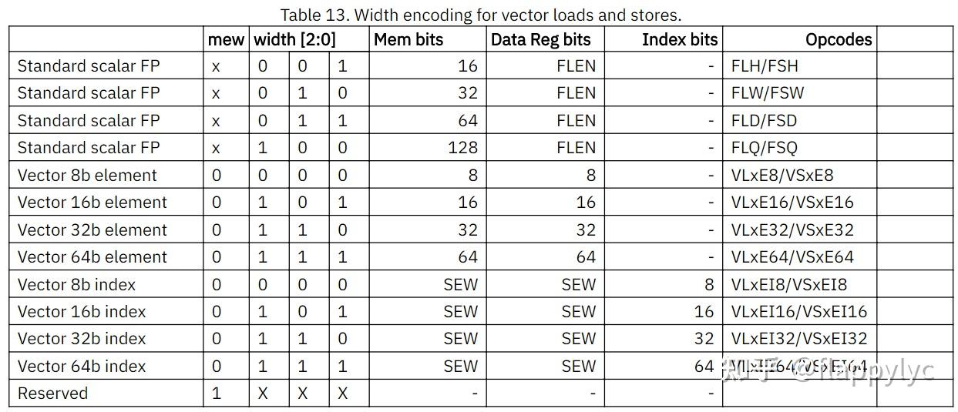Image resolution: width=958 pixels, height=412 pixels.
Task: Select the VLxE32/VSxE32 opcode cell
Action: pos(792,230)
